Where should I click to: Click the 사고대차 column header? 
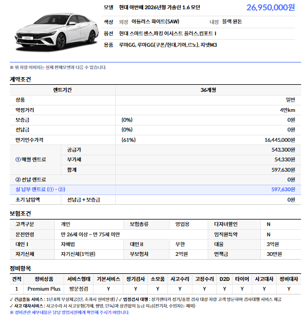pyautogui.click(x=264, y=279)
